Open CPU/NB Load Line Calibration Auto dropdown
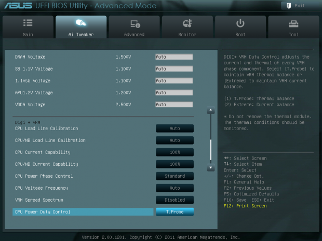Screen dimensions: 322x241 [x=175, y=140]
